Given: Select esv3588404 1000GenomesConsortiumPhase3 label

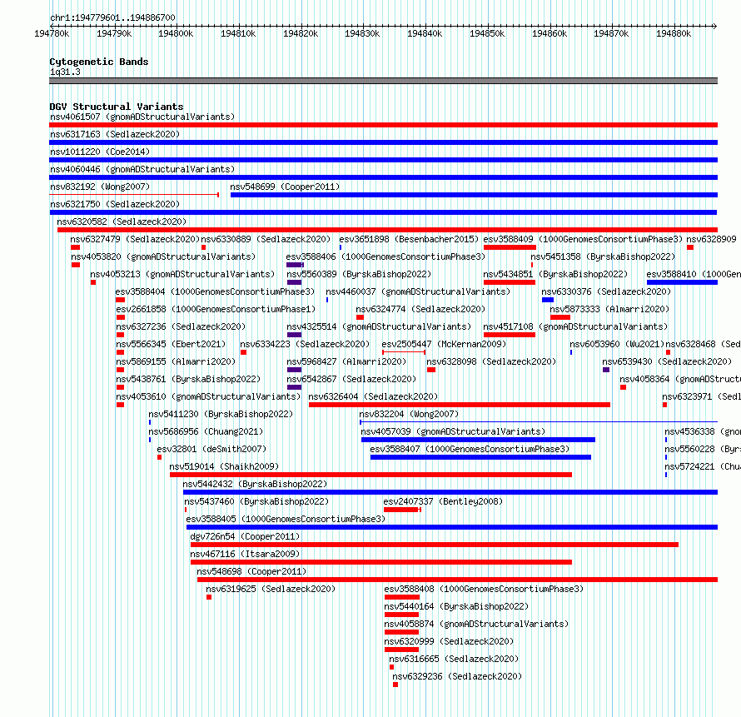Looking at the screenshot, I should tap(215, 291).
